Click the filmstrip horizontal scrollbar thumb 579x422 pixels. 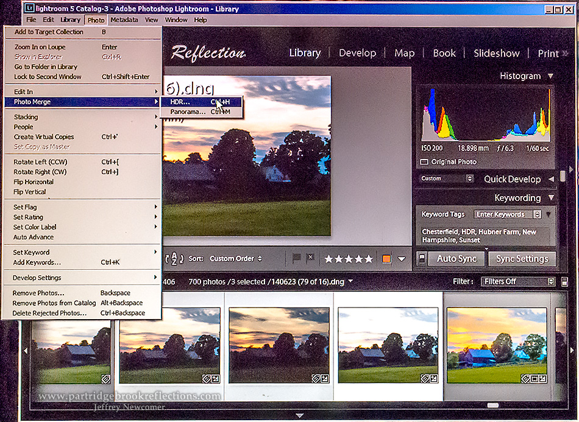[x=493, y=405]
